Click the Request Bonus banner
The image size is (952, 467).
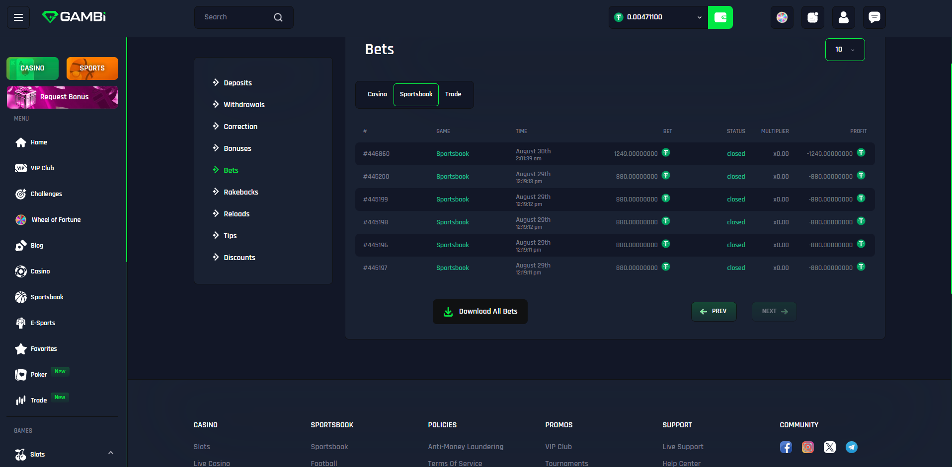(62, 97)
